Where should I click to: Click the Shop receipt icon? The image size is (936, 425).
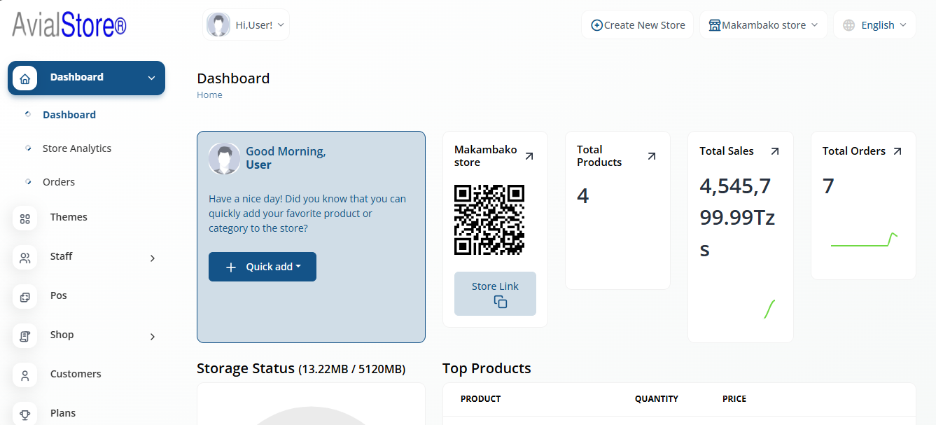click(25, 336)
